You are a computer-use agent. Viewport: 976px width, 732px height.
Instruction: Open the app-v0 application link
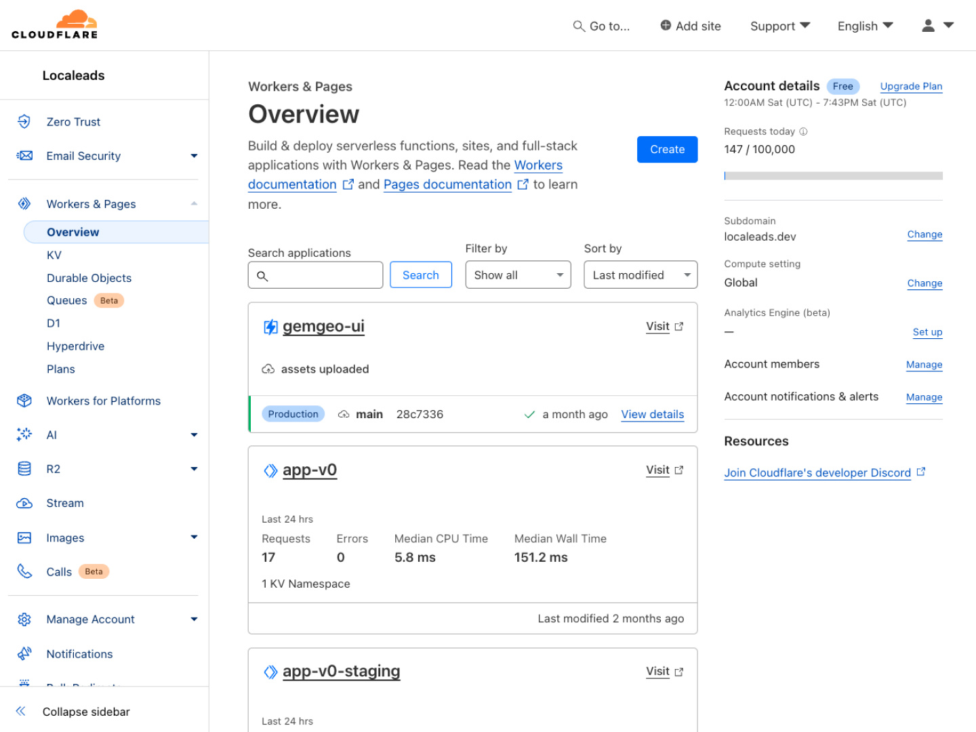(x=310, y=470)
